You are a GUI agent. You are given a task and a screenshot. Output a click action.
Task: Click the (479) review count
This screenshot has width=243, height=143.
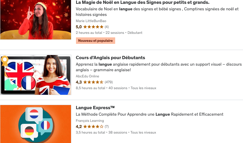(x=109, y=82)
